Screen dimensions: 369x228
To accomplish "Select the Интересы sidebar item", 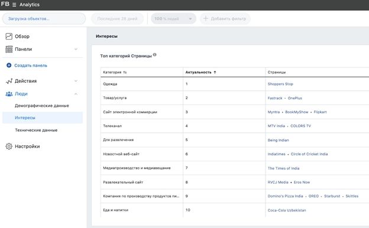I will pos(43,118).
